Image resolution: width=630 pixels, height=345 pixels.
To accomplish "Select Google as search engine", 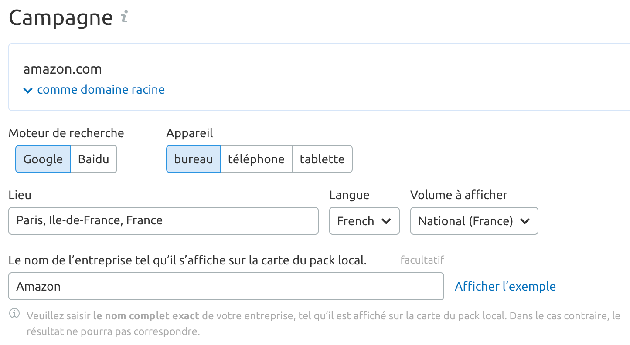I will point(43,159).
